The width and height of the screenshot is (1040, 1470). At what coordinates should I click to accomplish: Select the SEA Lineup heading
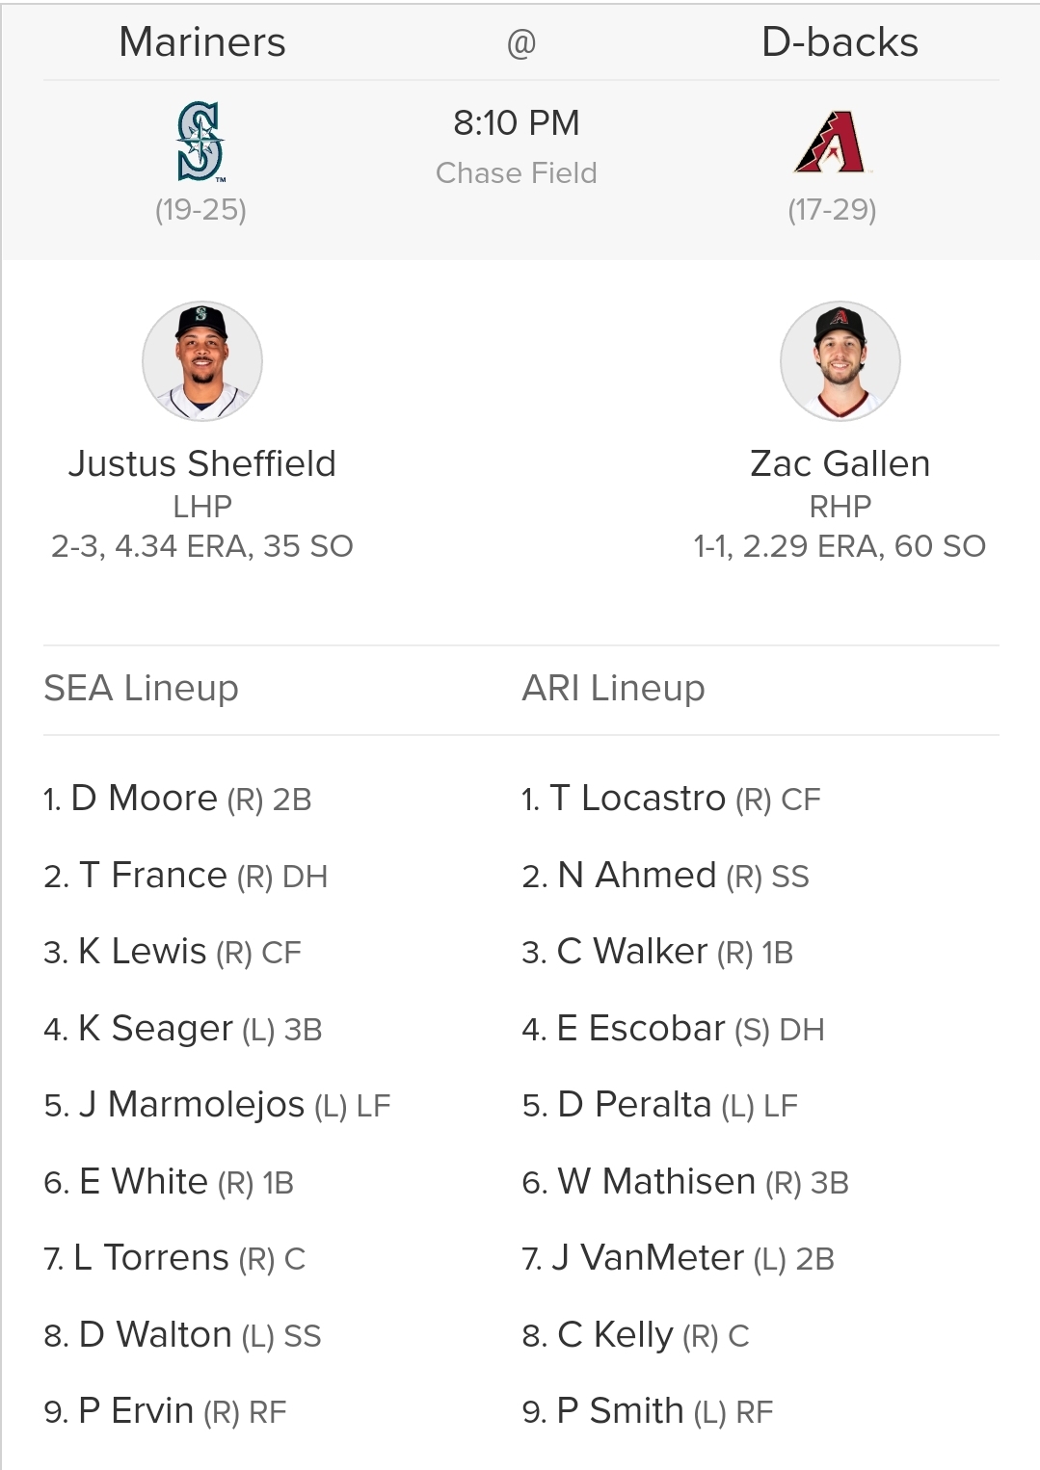click(x=141, y=688)
